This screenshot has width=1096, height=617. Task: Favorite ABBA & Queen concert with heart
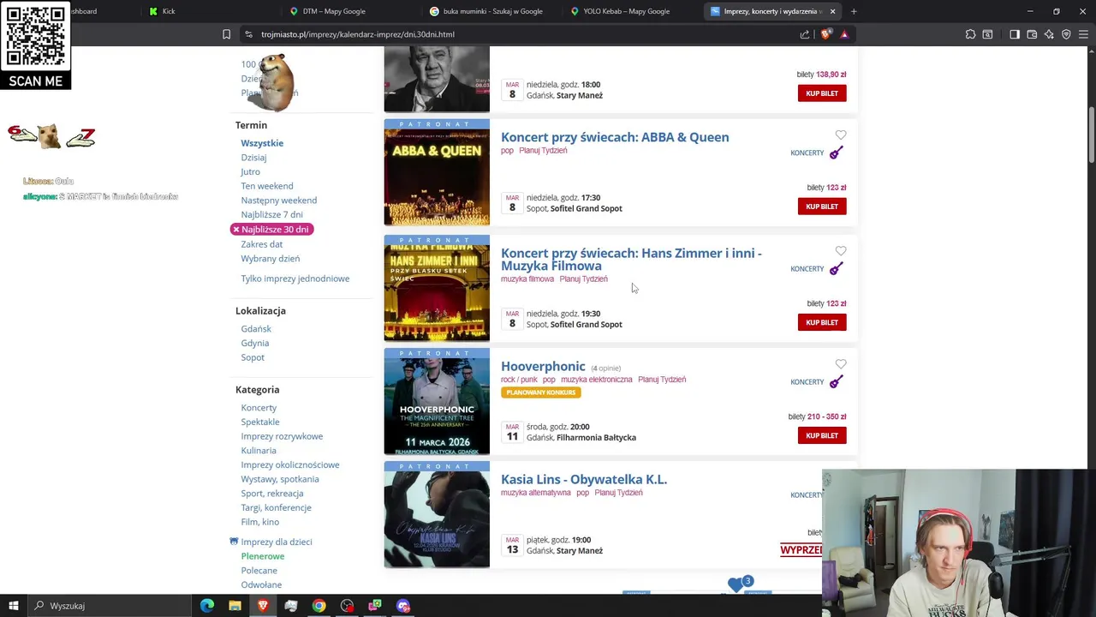(x=841, y=135)
